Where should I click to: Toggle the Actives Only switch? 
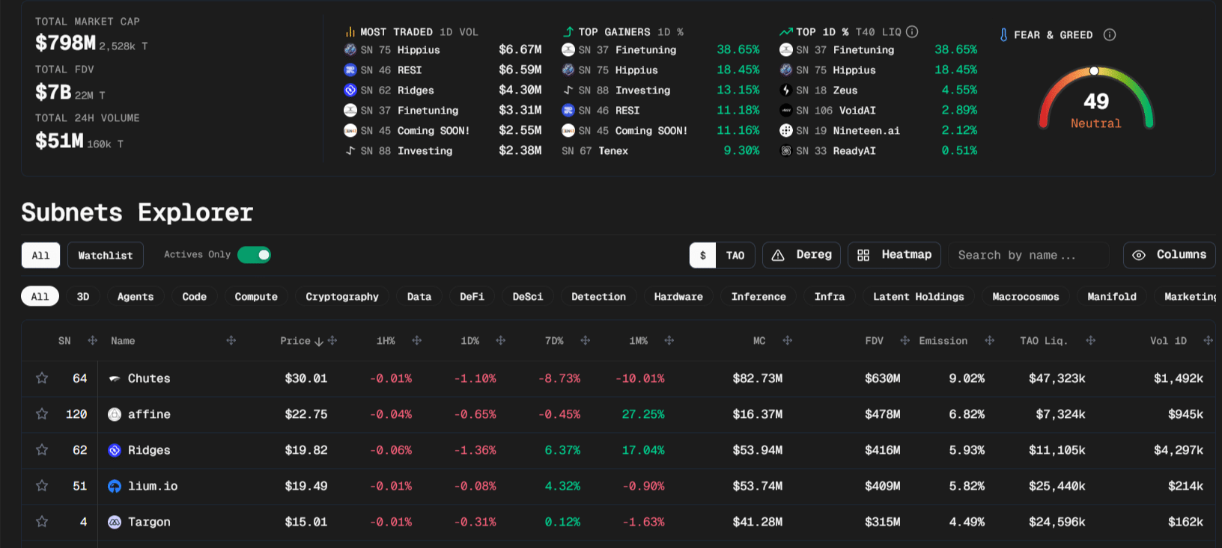[x=254, y=255]
